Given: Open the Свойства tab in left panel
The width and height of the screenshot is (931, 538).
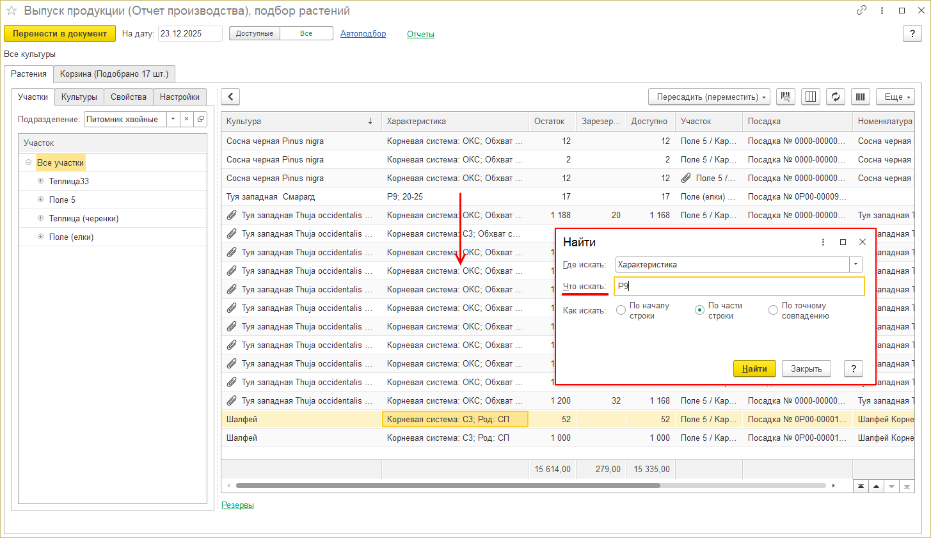Looking at the screenshot, I should point(128,97).
